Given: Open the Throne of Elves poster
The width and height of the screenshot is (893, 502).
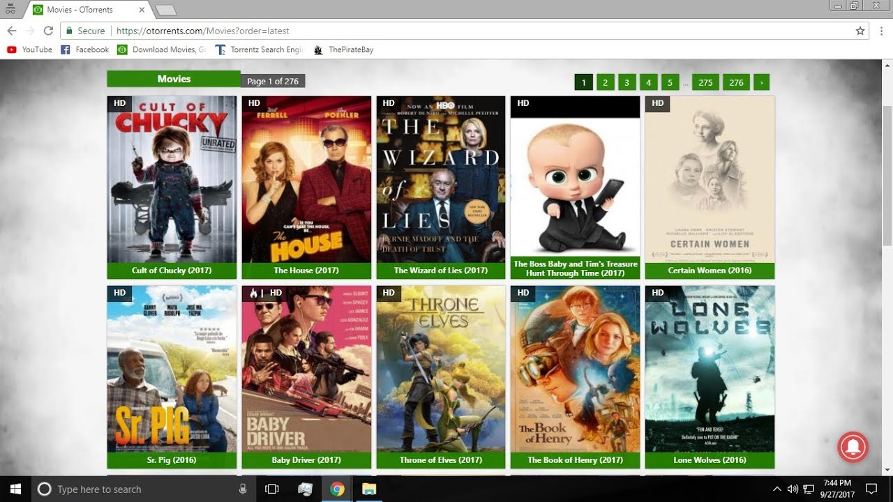Looking at the screenshot, I should click(441, 369).
